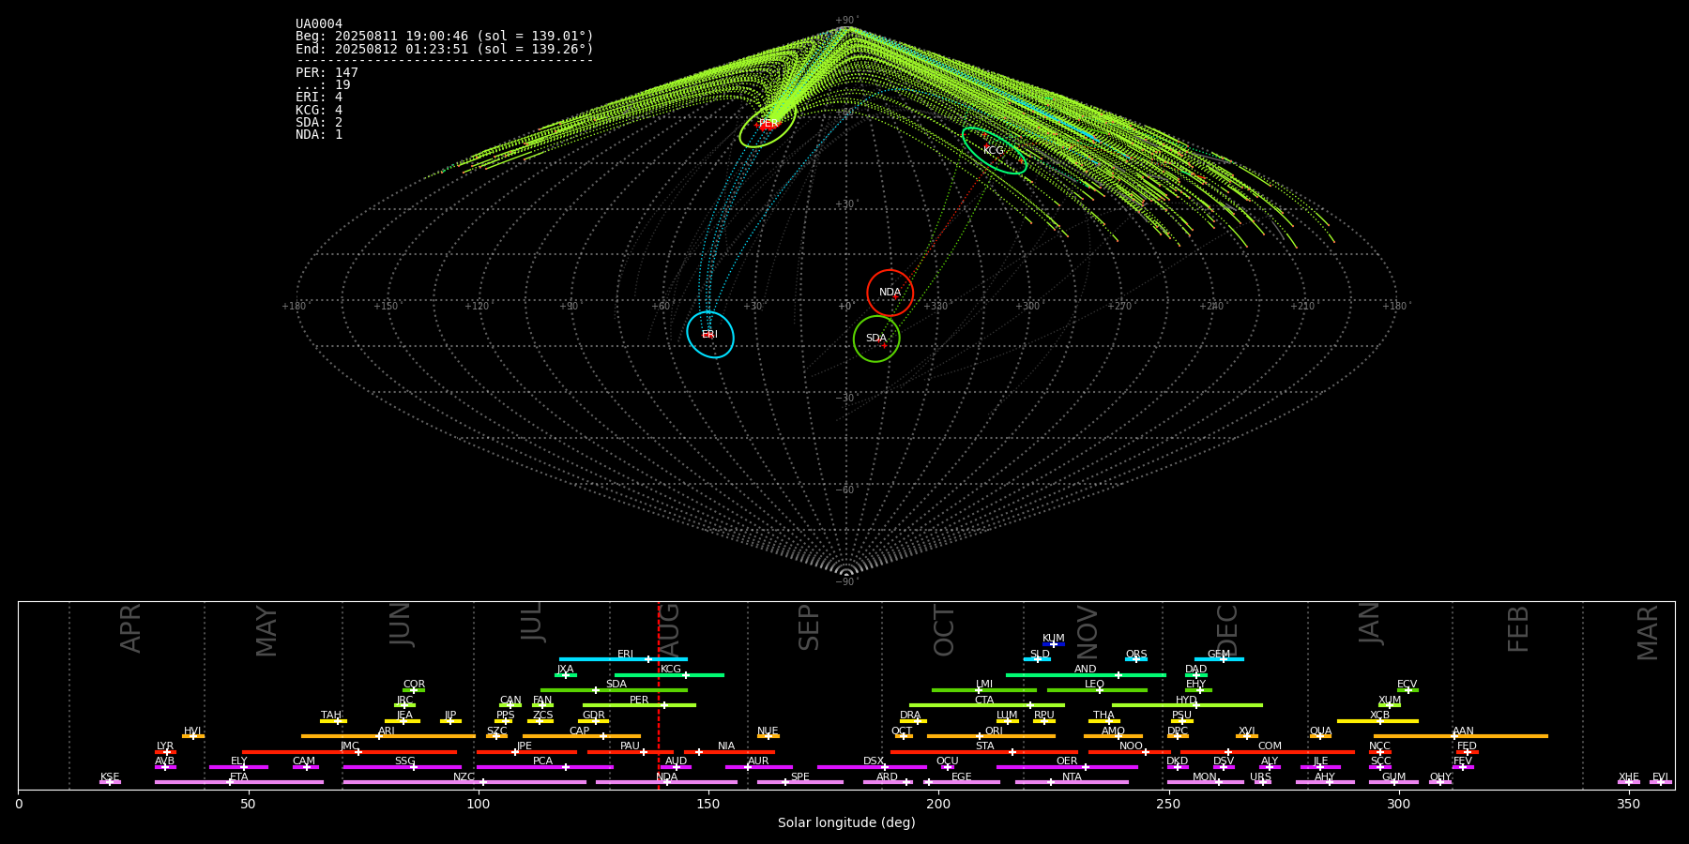
Task: Click the LYR shower bar in timeline
Action: coord(165,752)
